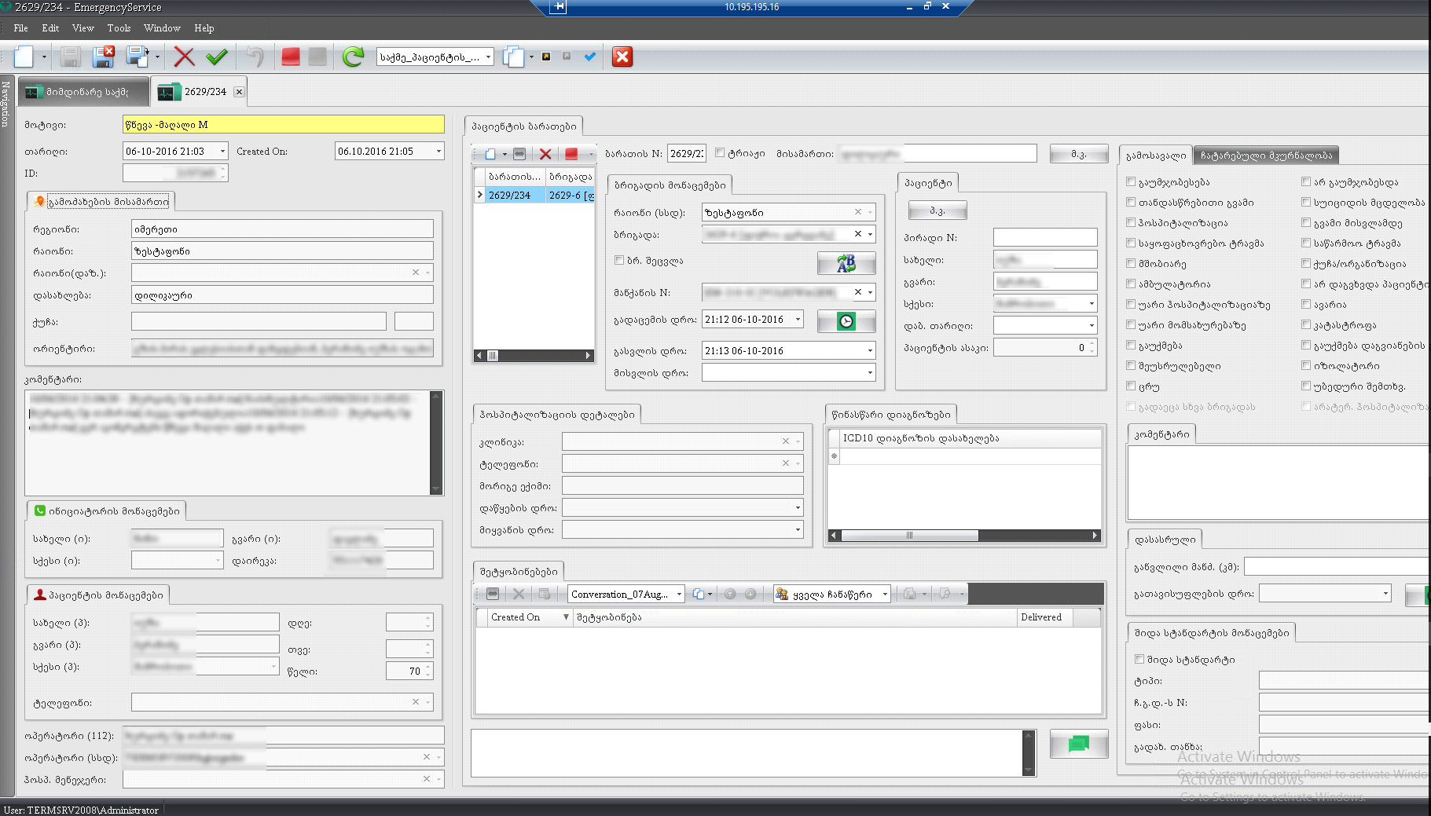Enable the შიდა სტანდარტი checkbox

(x=1139, y=659)
